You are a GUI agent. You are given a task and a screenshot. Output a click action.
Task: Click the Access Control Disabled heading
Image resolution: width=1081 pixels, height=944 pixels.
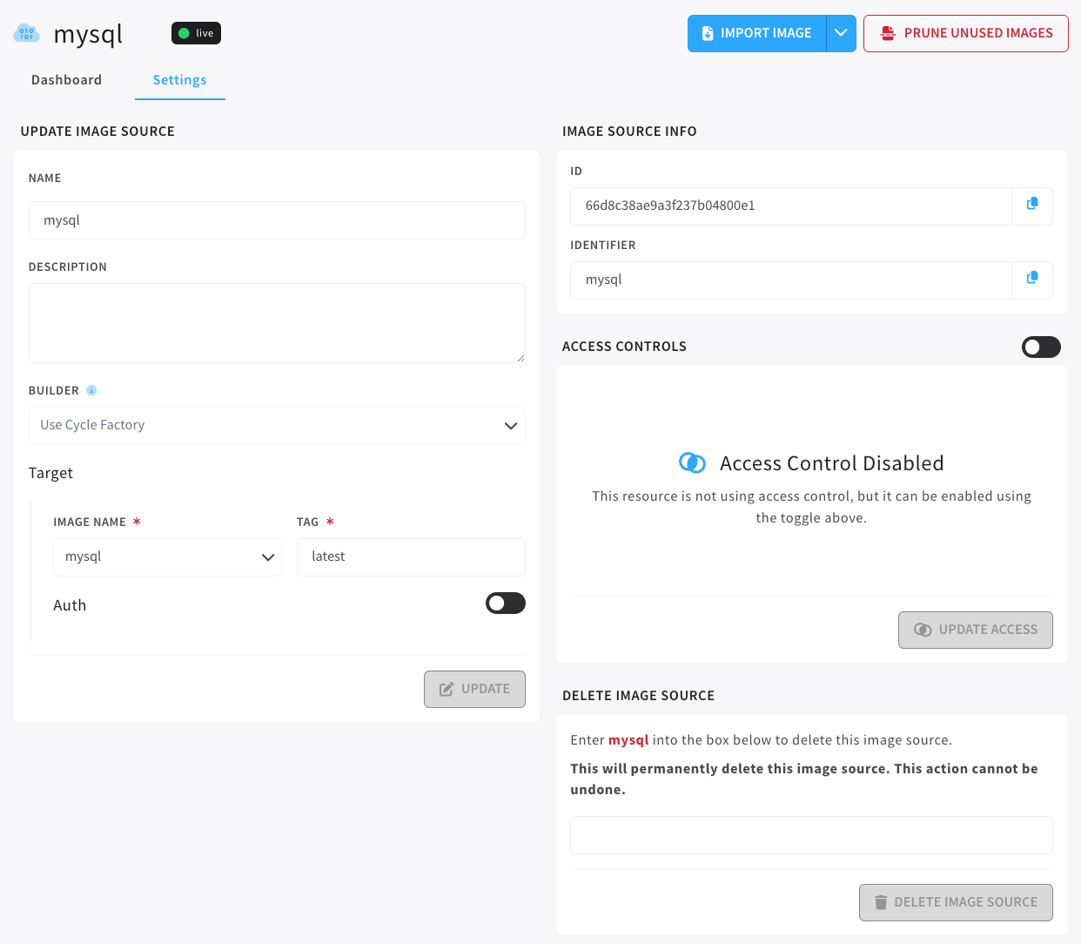(x=832, y=463)
